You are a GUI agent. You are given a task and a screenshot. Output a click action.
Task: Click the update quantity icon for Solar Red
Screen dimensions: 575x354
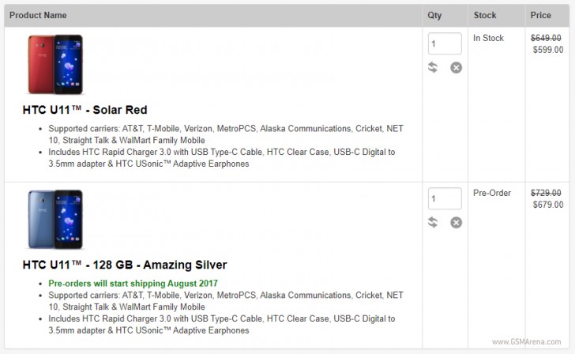(x=433, y=67)
